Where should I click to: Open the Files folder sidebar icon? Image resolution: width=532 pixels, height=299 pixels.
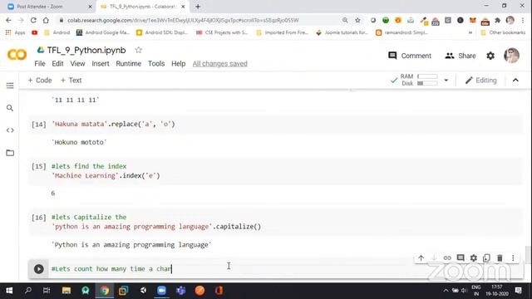[x=10, y=153]
